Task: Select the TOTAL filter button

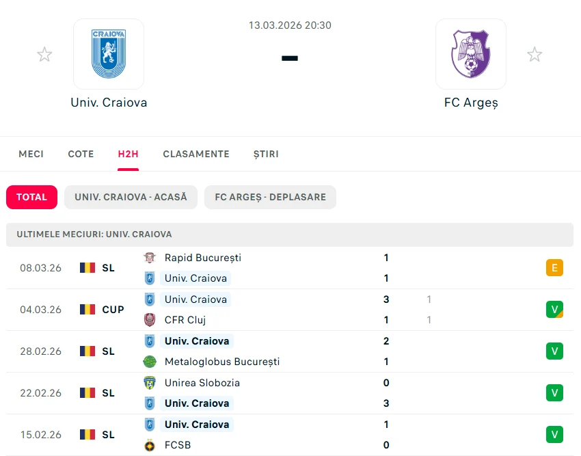Action: coord(31,197)
